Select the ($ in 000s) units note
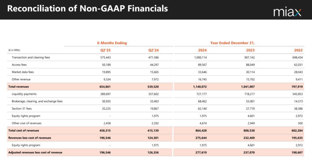 click(x=14, y=50)
